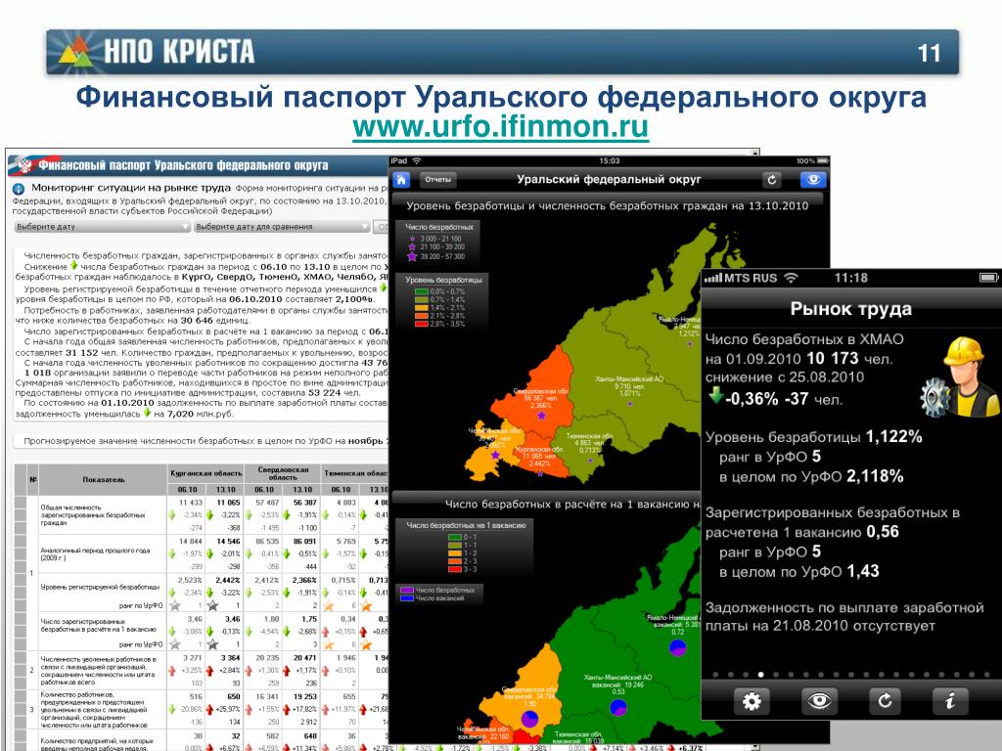
Task: Click the coat of arms emblem in web header
Action: point(23,165)
